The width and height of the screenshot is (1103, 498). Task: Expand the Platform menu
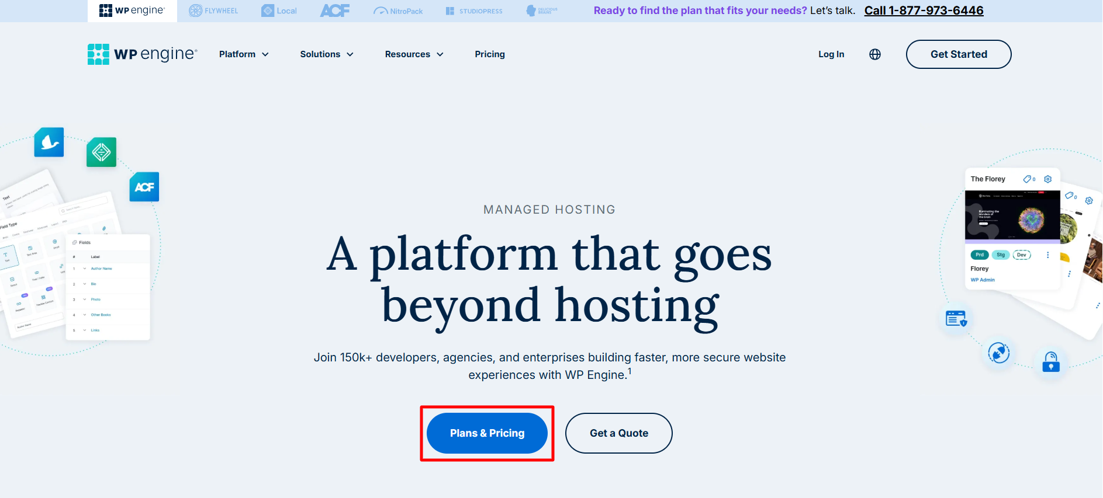point(244,54)
